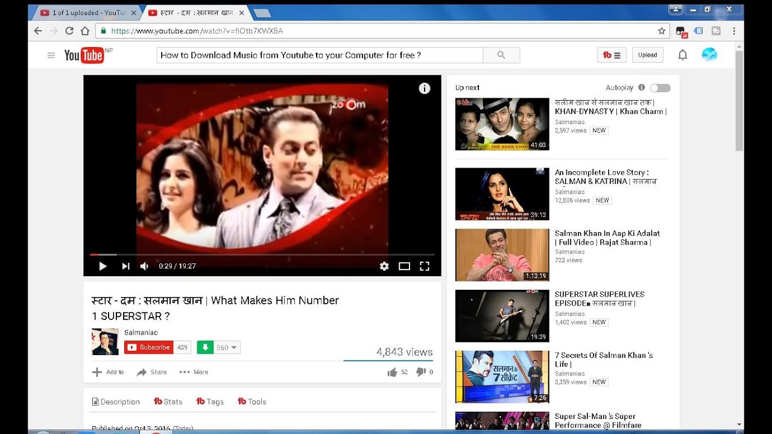Open the Salmaniac channel avatar

[105, 342]
